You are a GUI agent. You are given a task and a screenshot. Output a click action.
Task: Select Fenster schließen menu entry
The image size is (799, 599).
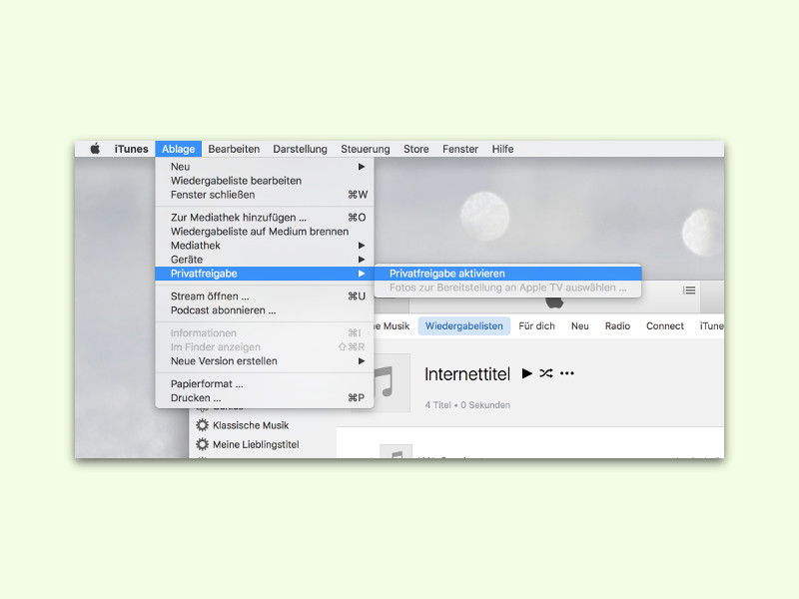pyautogui.click(x=265, y=195)
